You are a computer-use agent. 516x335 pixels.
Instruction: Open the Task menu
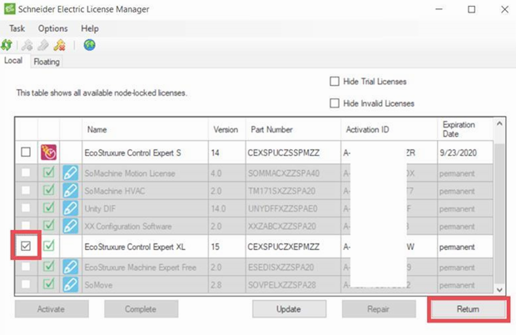pos(17,28)
